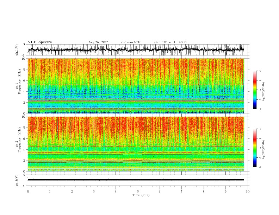Screen dimensions: 279x215
Task: Click the "-7" tick on the lower colorbar
Action: click(x=260, y=167)
